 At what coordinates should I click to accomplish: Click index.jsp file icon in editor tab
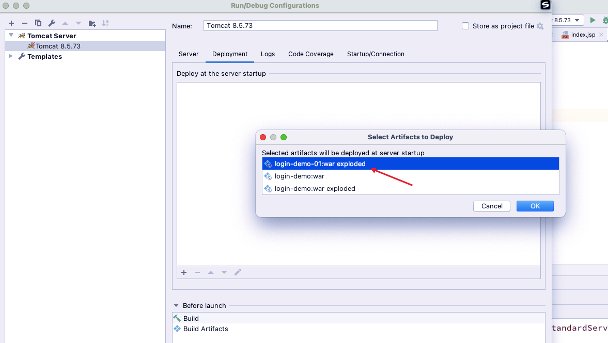tap(565, 35)
